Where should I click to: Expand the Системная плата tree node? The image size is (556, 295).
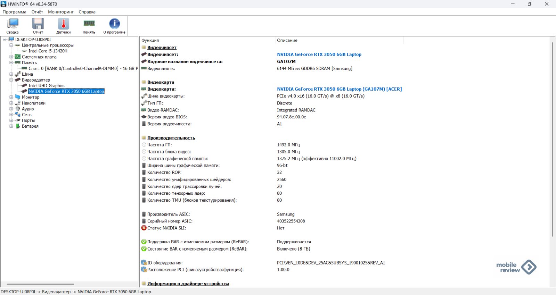pos(11,57)
